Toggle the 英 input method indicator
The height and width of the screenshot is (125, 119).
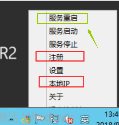pos(85,119)
